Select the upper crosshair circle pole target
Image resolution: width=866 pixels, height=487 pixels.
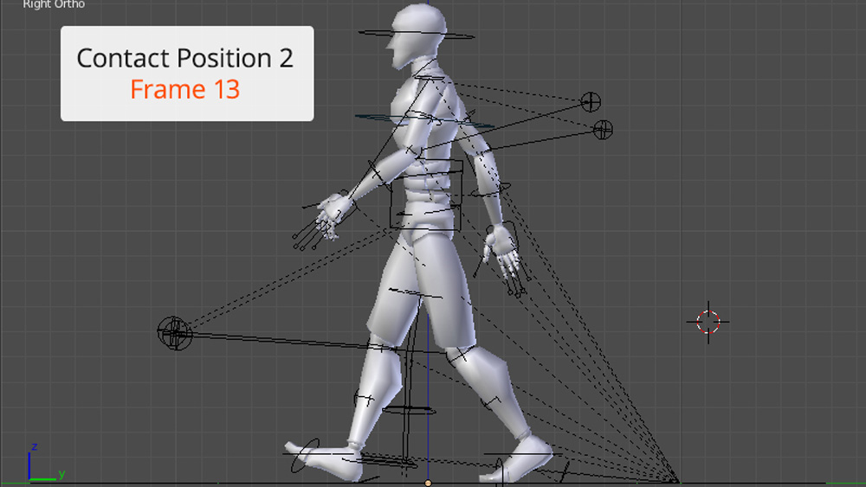[x=591, y=102]
